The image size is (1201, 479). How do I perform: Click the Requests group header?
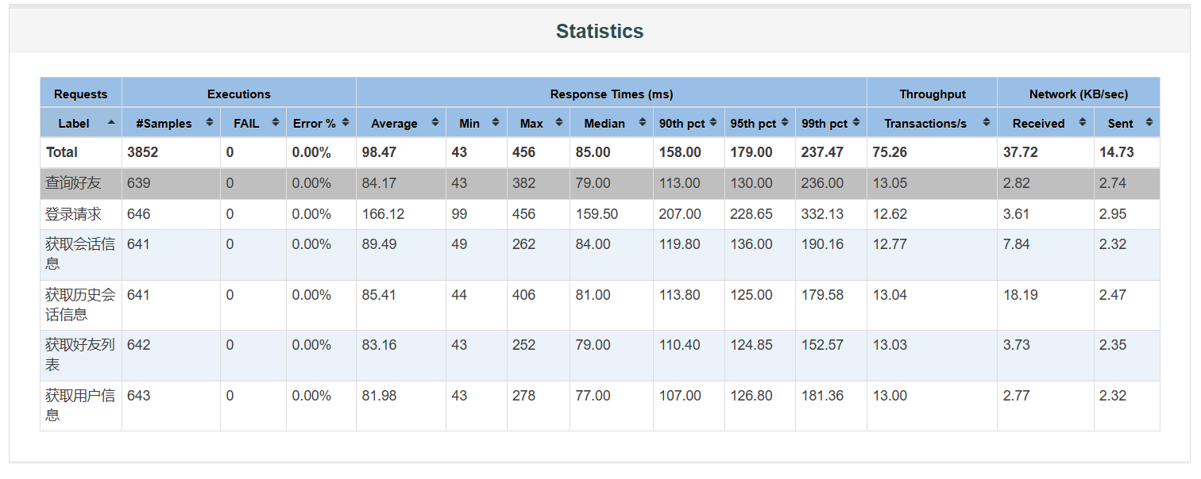80,94
